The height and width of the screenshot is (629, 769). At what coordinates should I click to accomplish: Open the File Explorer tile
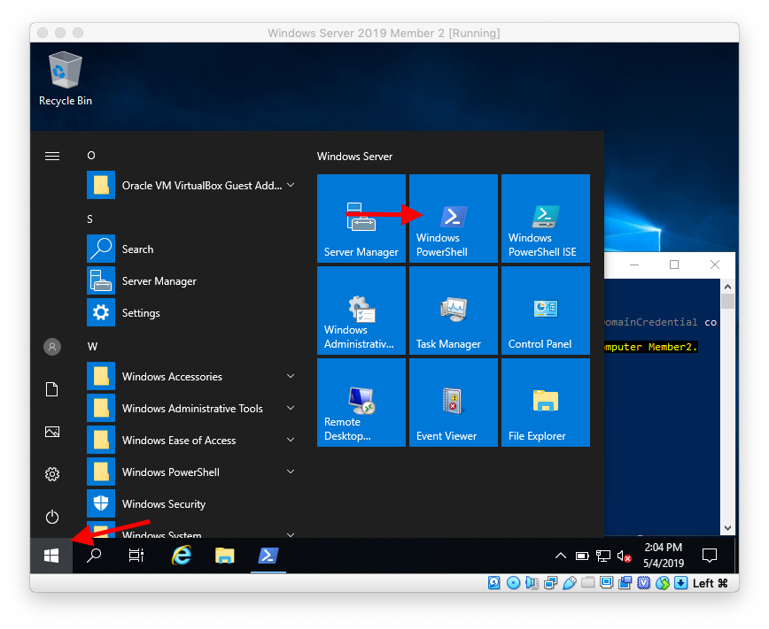pos(545,403)
